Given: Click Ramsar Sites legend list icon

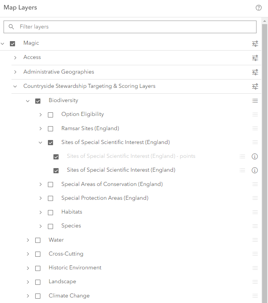Looking at the screenshot, I should [255, 128].
